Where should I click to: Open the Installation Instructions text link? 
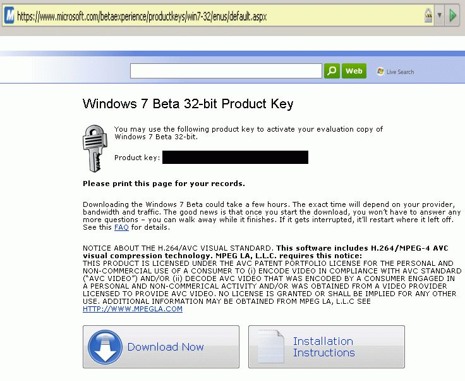point(323,347)
